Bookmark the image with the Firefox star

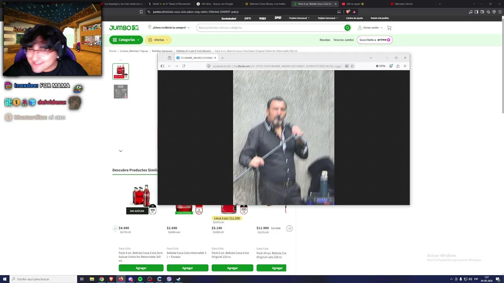point(352,66)
